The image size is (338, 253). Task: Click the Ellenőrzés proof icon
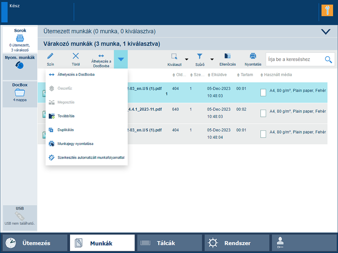(x=227, y=56)
